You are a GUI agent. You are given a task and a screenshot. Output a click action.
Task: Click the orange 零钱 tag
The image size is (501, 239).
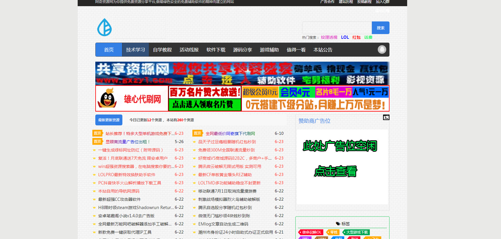(x=333, y=232)
